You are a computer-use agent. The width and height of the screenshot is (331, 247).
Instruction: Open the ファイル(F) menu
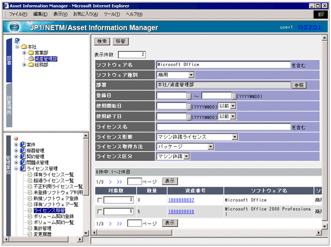(18, 14)
